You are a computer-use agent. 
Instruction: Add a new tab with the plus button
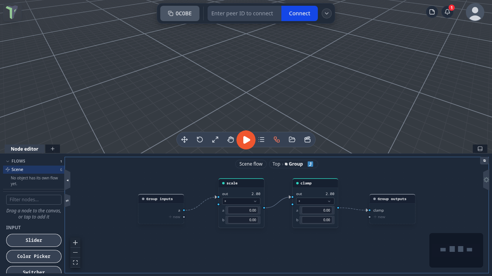(x=53, y=149)
